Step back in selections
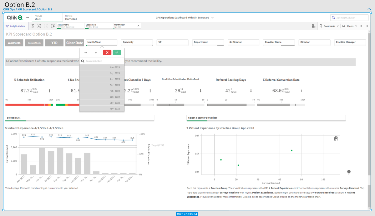This screenshot has height=216, width=375. 39,26
